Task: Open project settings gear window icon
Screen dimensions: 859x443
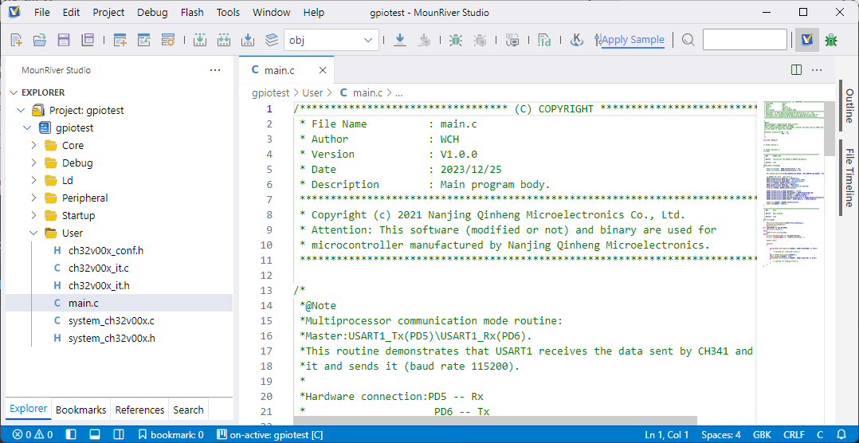Action: [168, 40]
